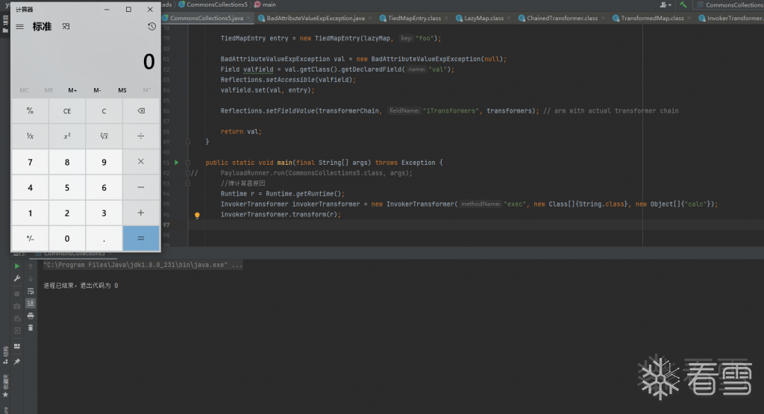Click the up-arrow stack trace icon
The height and width of the screenshot is (414, 764).
[x=31, y=266]
